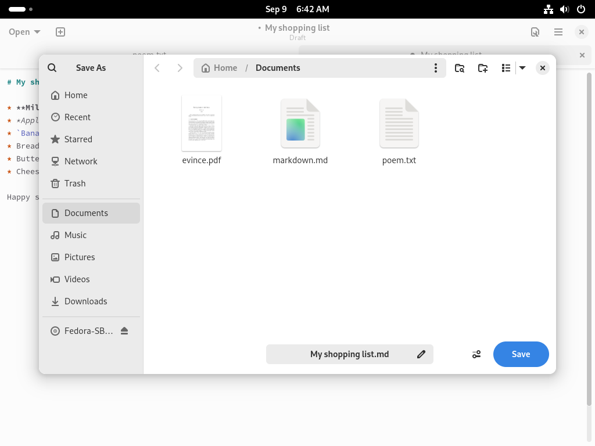Click the search current folder icon
Image resolution: width=595 pixels, height=446 pixels.
460,68
